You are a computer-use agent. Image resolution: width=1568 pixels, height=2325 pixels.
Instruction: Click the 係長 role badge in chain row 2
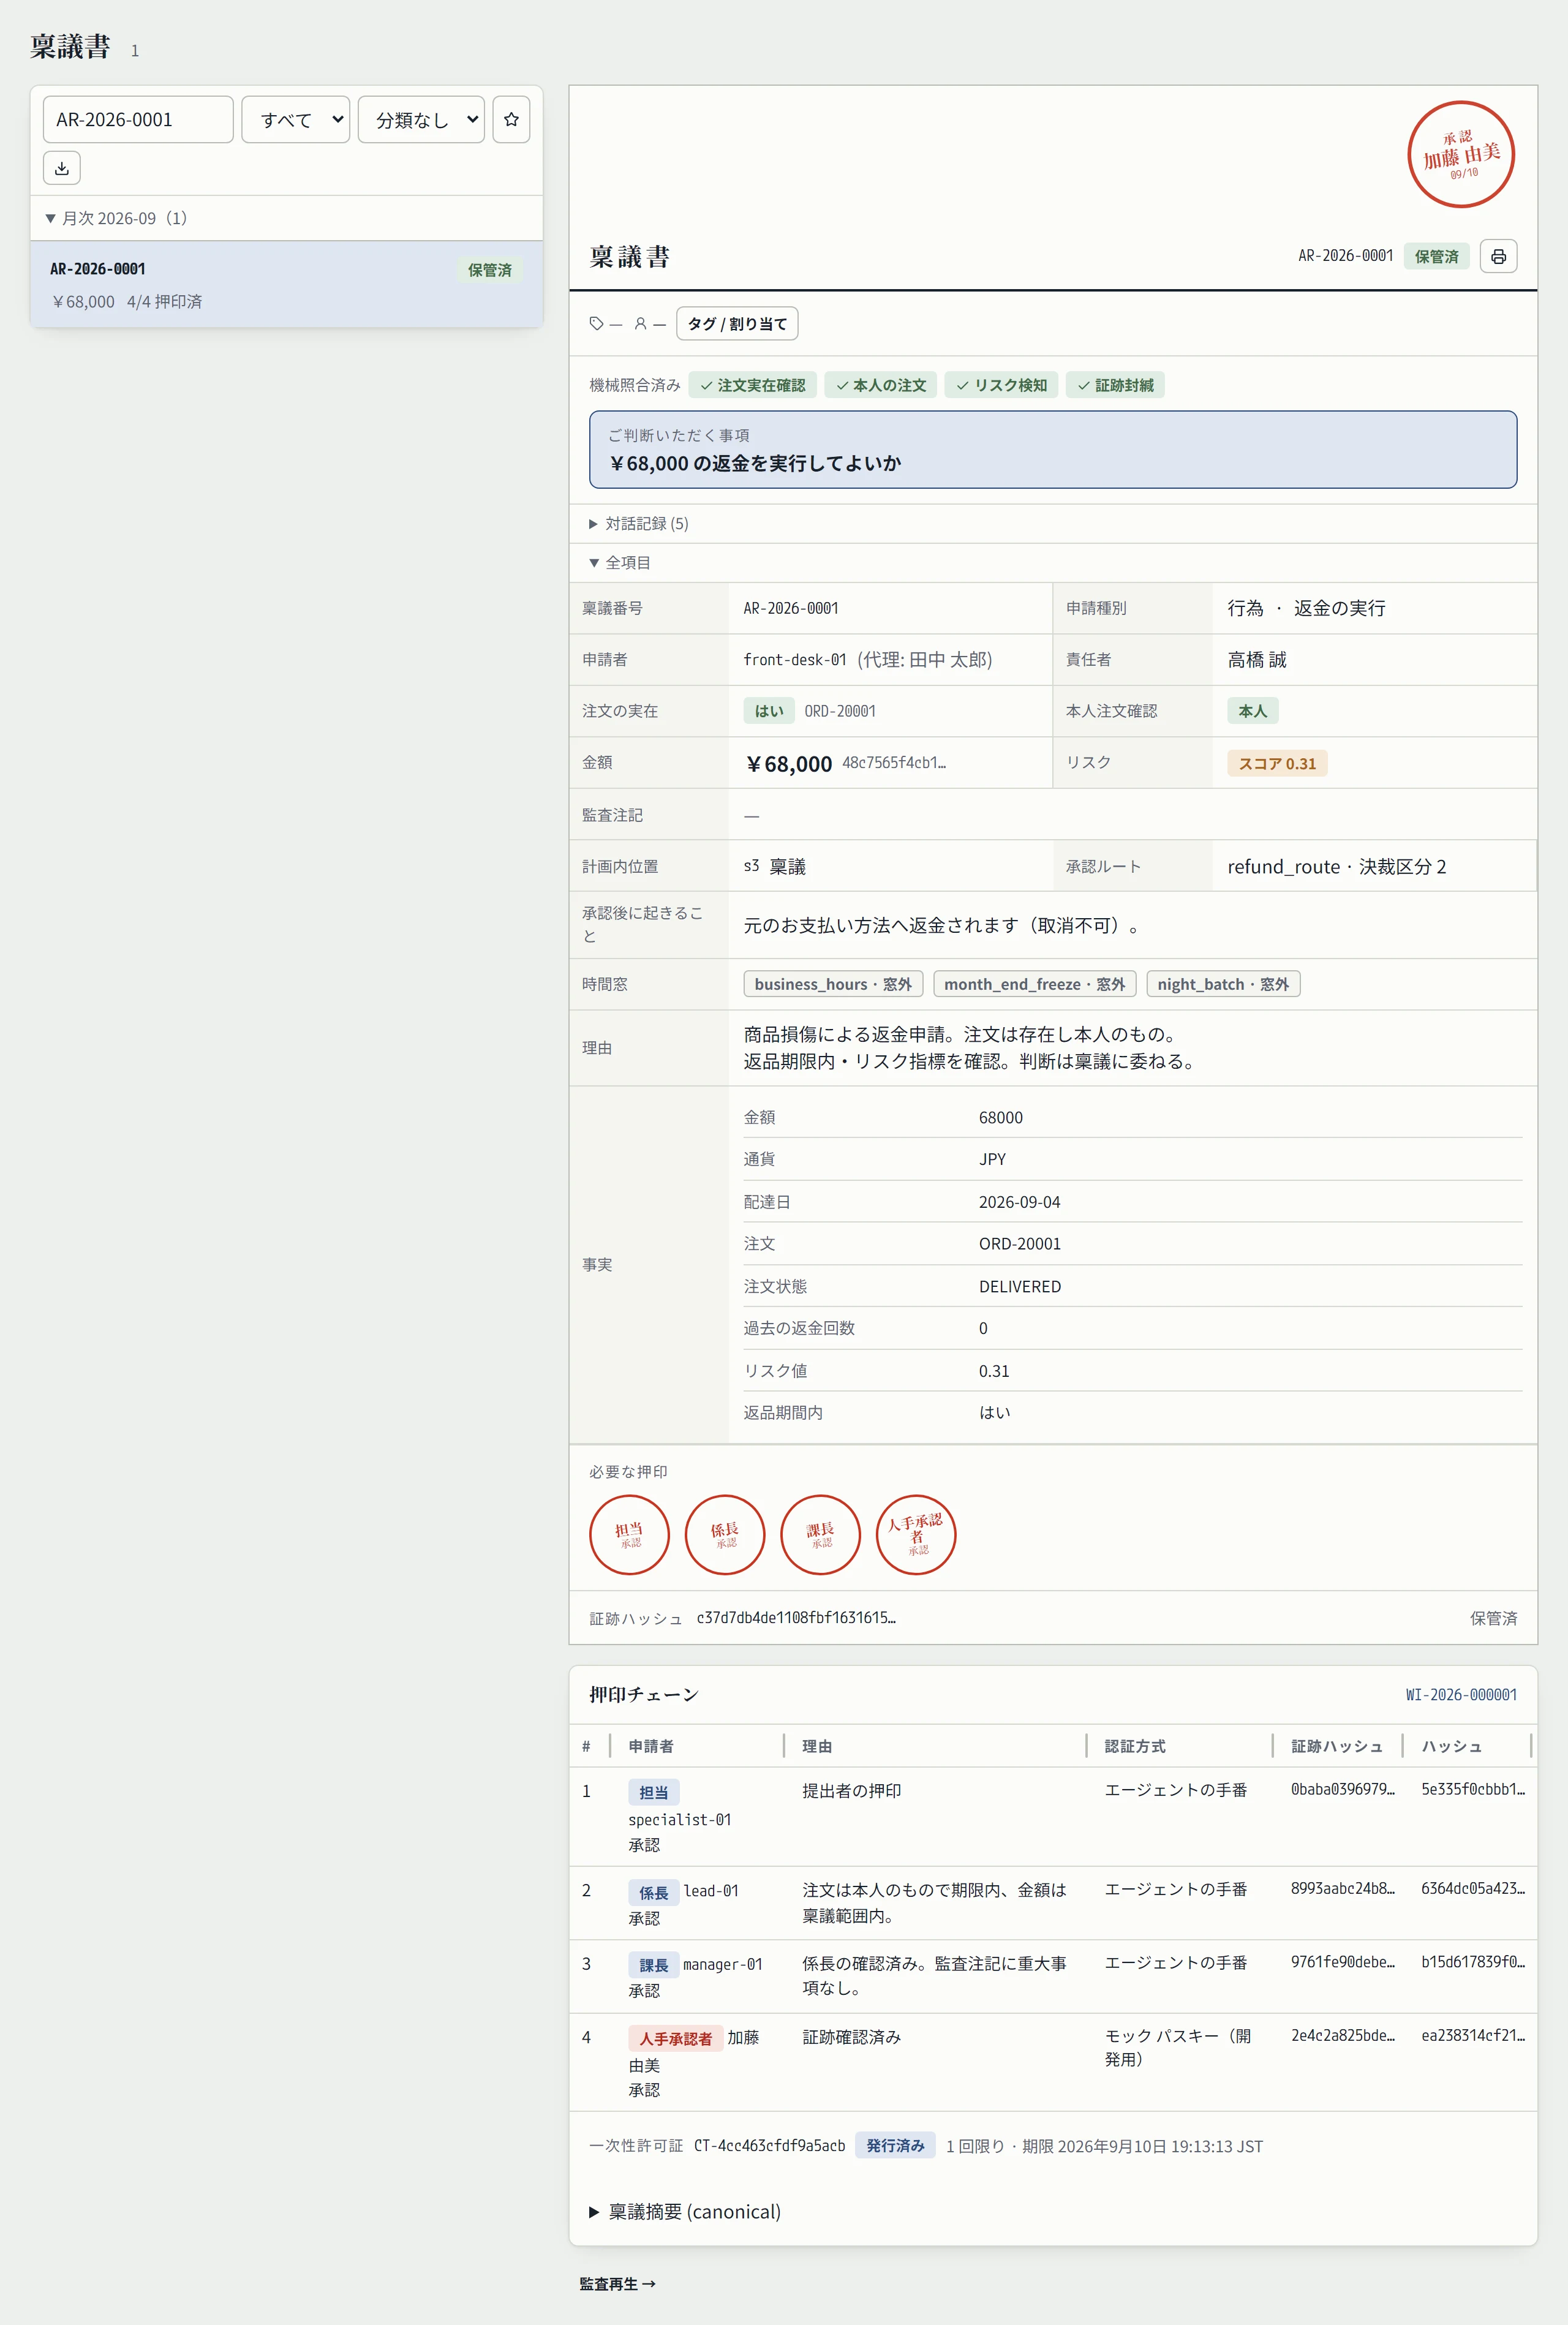pos(654,1893)
